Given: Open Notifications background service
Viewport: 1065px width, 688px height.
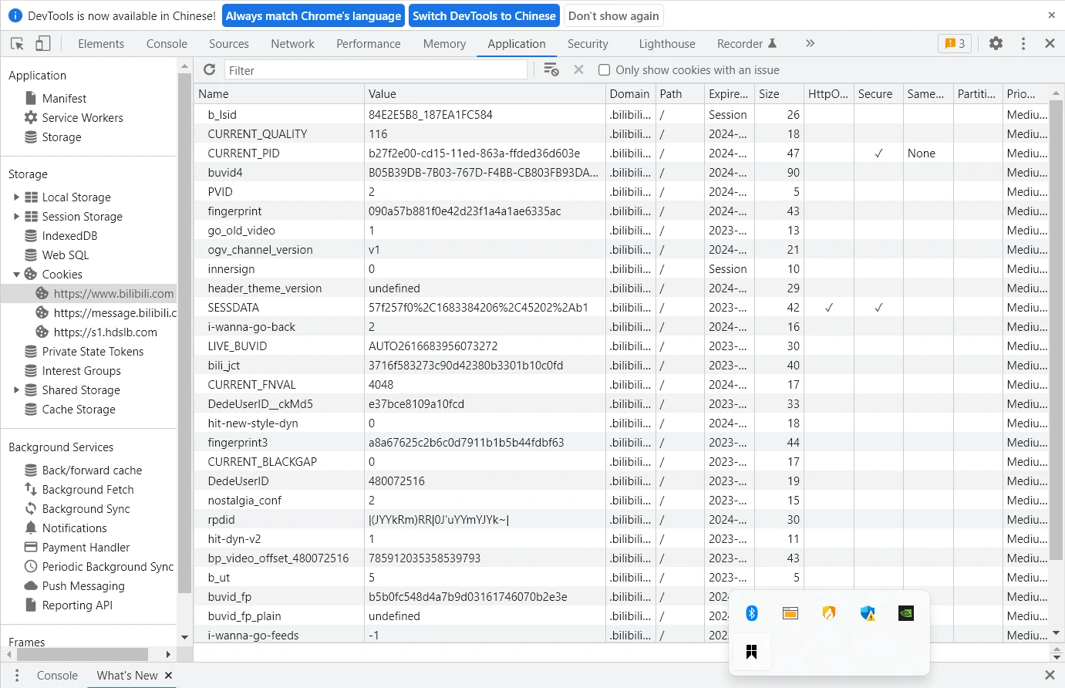Looking at the screenshot, I should click(74, 528).
